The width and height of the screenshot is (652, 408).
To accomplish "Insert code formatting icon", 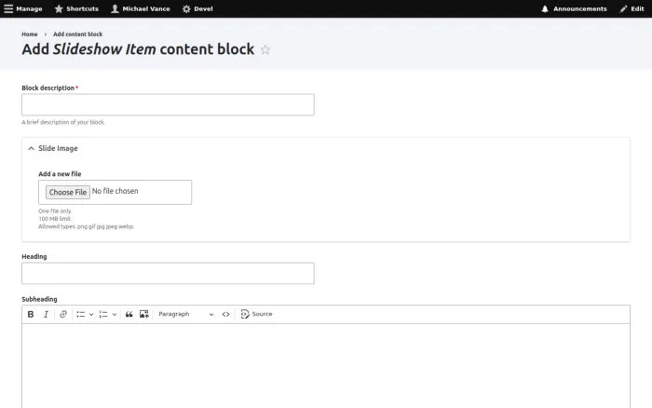I will pos(225,315).
